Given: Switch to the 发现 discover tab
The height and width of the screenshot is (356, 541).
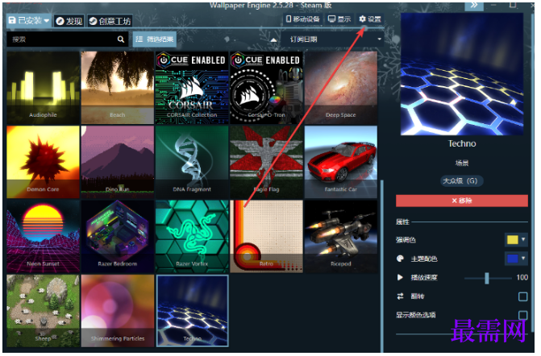Looking at the screenshot, I should [69, 21].
